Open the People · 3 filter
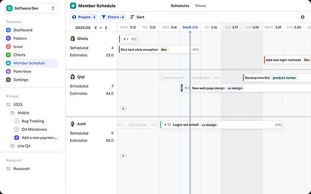 tap(84, 17)
